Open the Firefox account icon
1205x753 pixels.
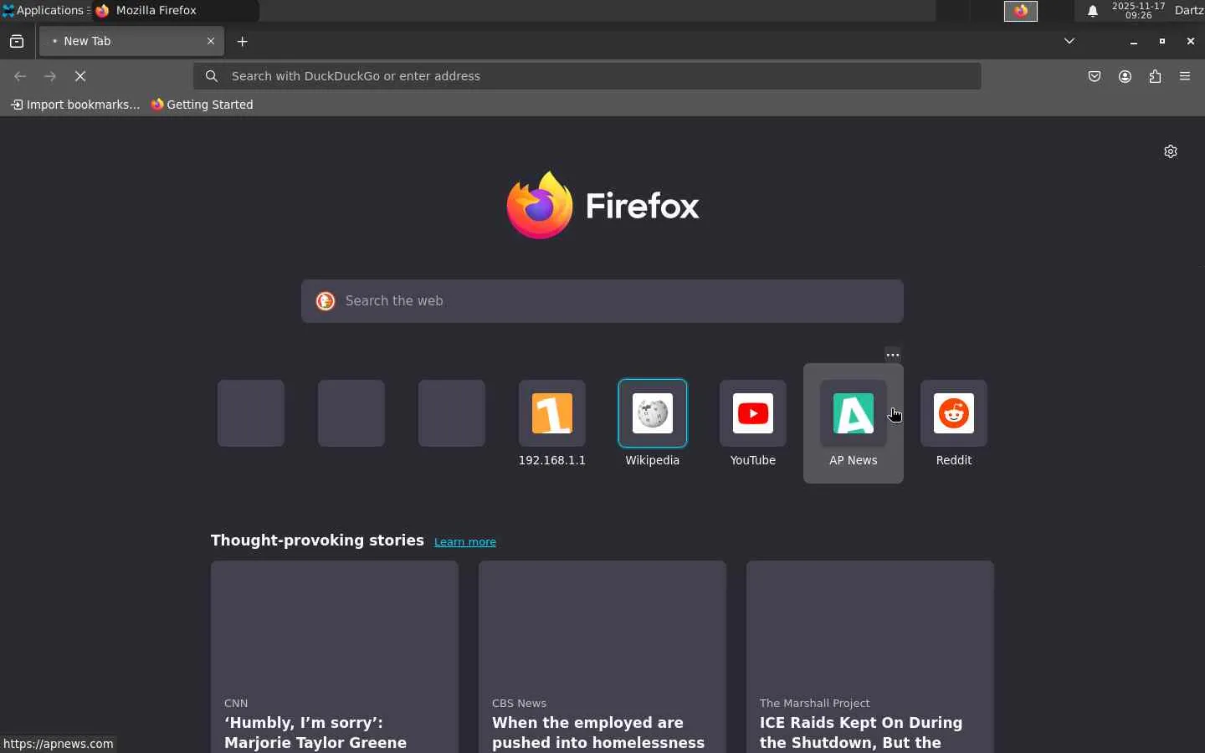click(x=1126, y=76)
